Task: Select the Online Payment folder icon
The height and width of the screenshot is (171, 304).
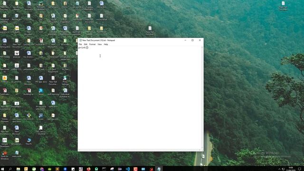Action: click(x=5, y=118)
